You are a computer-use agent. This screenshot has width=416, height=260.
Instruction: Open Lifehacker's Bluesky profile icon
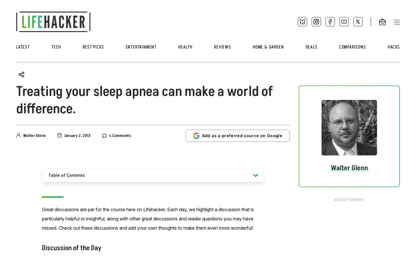302,22
